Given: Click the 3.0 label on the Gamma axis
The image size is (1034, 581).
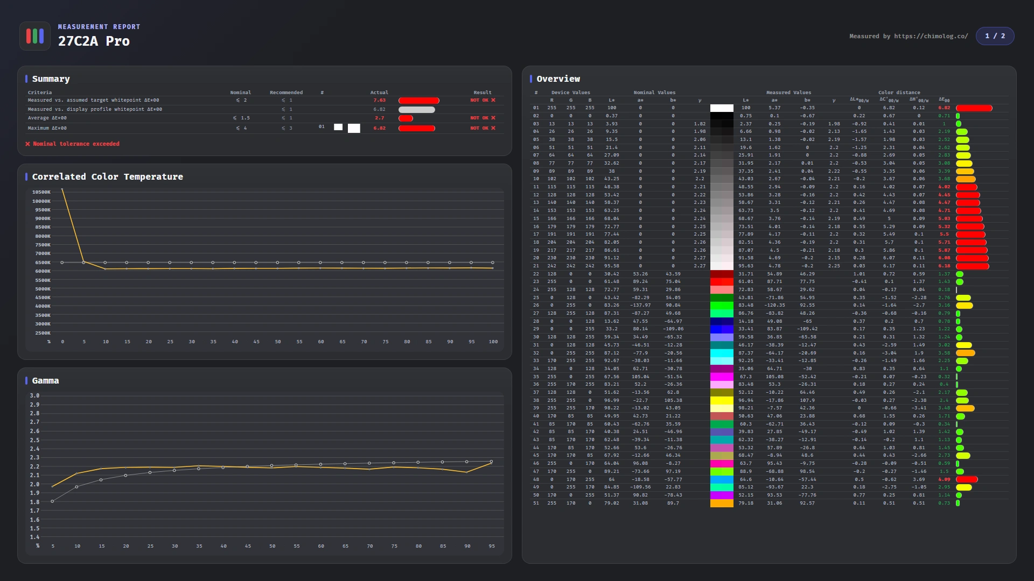Looking at the screenshot, I should coord(34,396).
